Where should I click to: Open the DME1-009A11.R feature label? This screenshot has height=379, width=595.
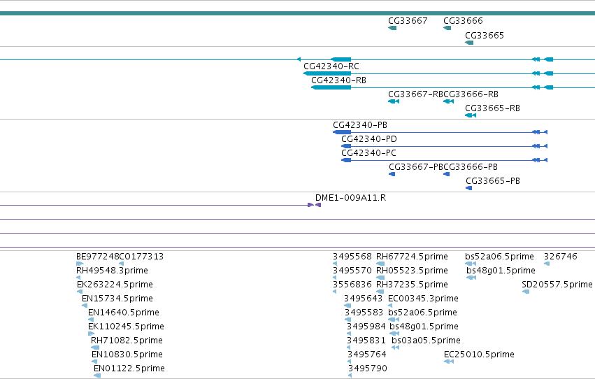(350, 198)
